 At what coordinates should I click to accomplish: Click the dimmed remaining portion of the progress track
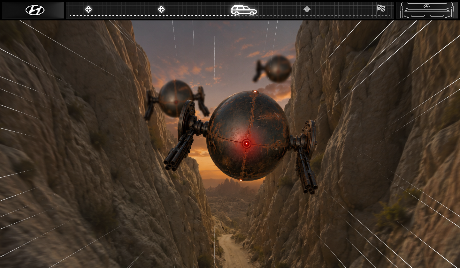[323, 15]
